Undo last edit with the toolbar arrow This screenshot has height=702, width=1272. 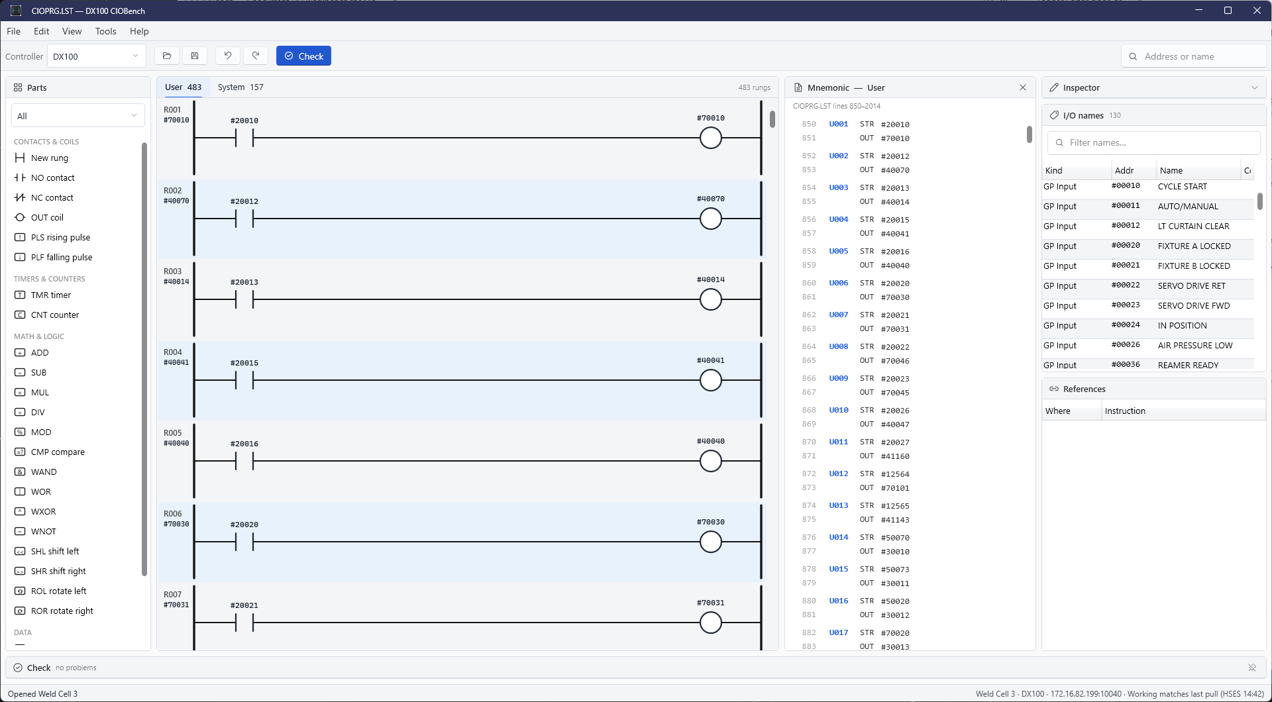click(x=228, y=56)
